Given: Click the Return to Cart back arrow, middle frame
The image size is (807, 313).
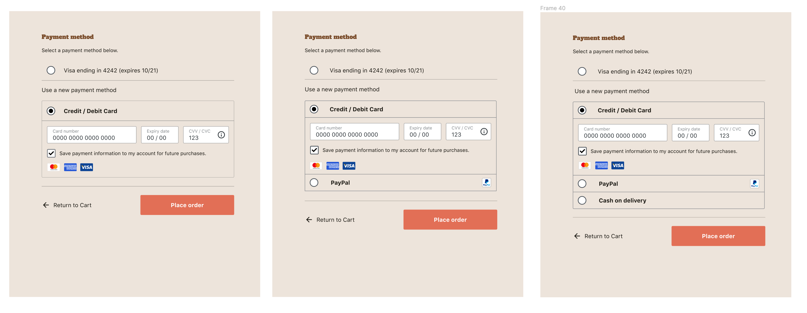Looking at the screenshot, I should (309, 220).
